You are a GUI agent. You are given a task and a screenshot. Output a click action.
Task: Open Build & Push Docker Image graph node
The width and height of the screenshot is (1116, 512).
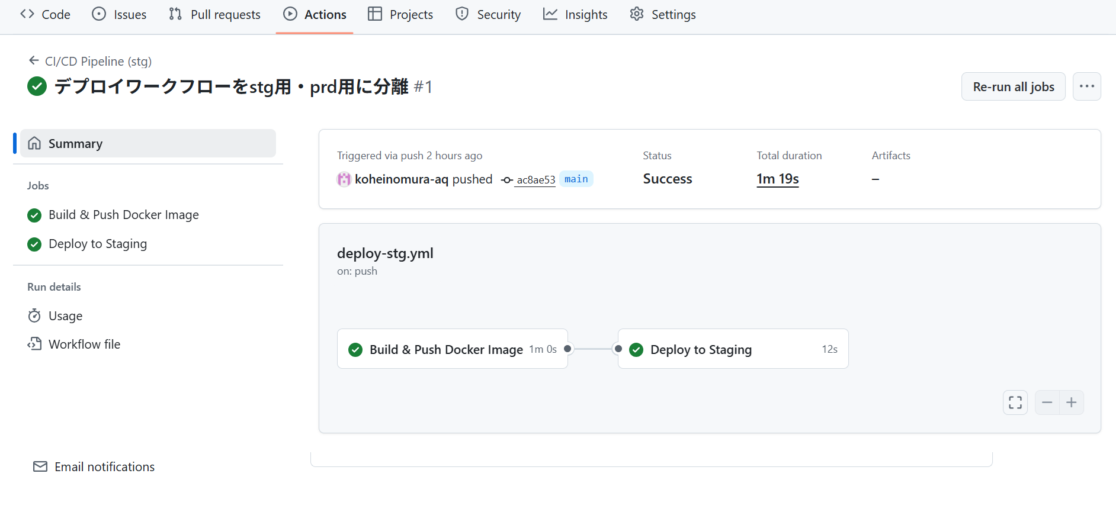point(453,349)
